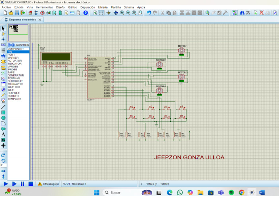Select the Buses Mode tool
Image resolution: width=280 pixels, height=198 pixels.
tap(3, 56)
